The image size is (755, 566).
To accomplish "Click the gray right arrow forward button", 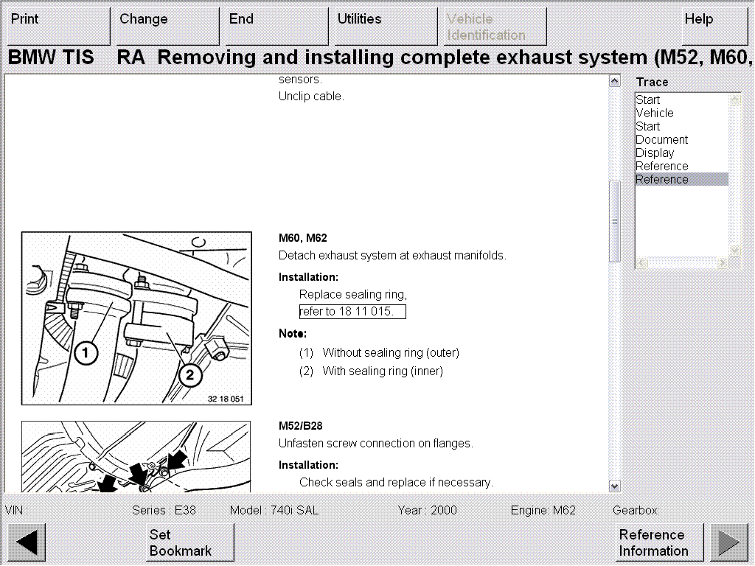I will [728, 542].
